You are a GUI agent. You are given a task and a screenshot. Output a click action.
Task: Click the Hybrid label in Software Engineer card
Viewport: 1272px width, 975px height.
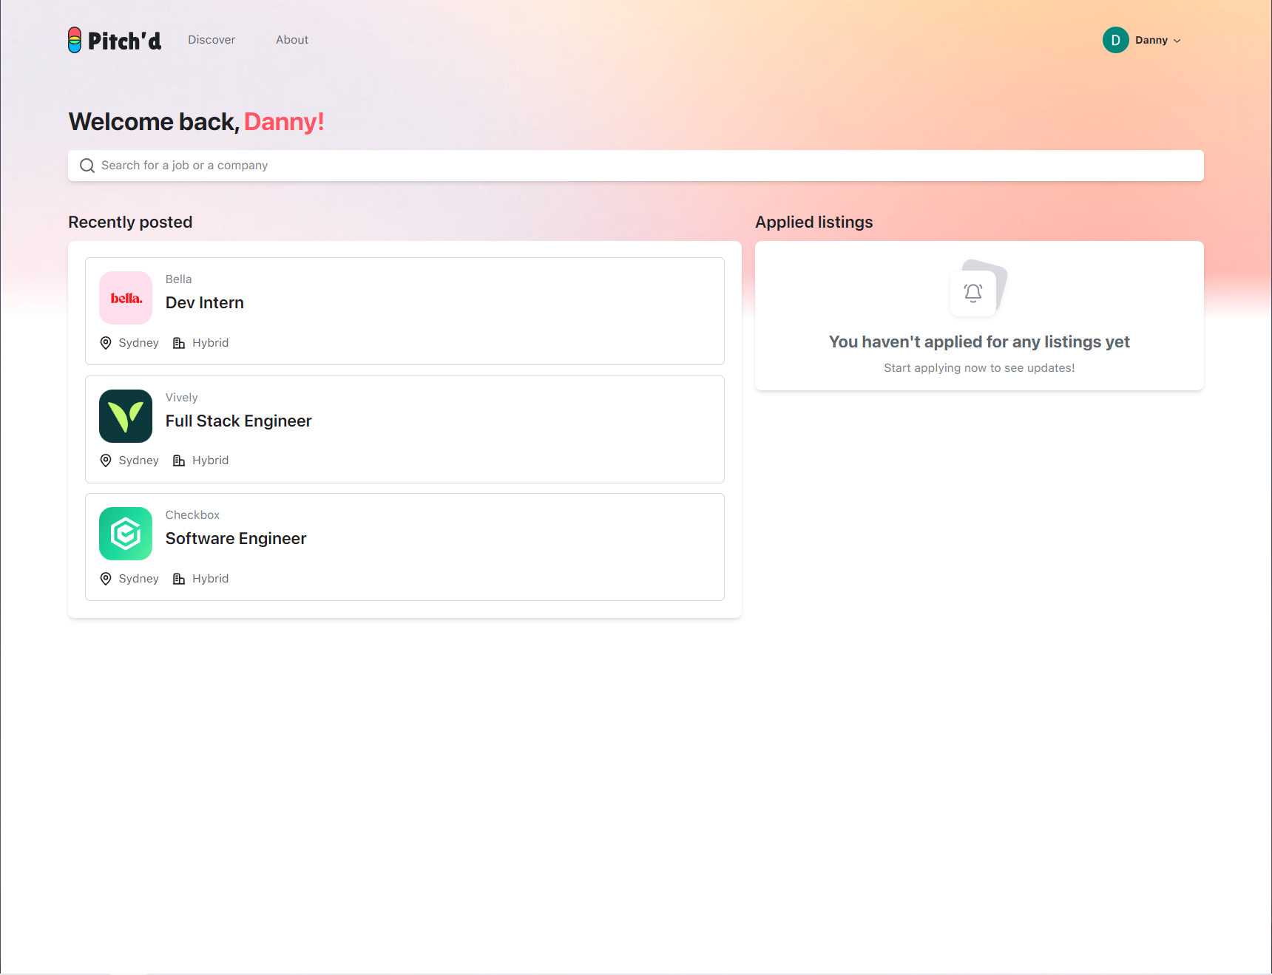click(x=211, y=579)
